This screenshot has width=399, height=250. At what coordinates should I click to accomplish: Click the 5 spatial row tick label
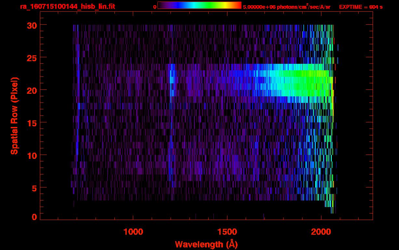coord(34,188)
